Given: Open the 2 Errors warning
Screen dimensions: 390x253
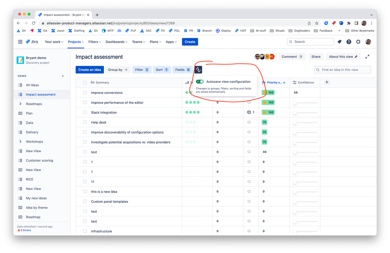Looking at the screenshot, I should click(24, 230).
